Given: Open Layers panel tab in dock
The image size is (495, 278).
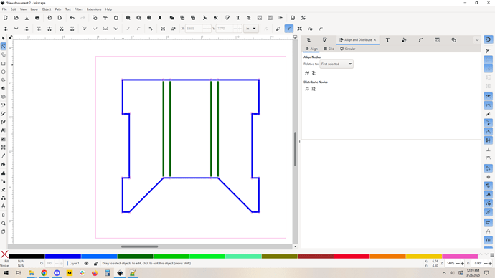Looking at the screenshot, I should pos(308,40).
